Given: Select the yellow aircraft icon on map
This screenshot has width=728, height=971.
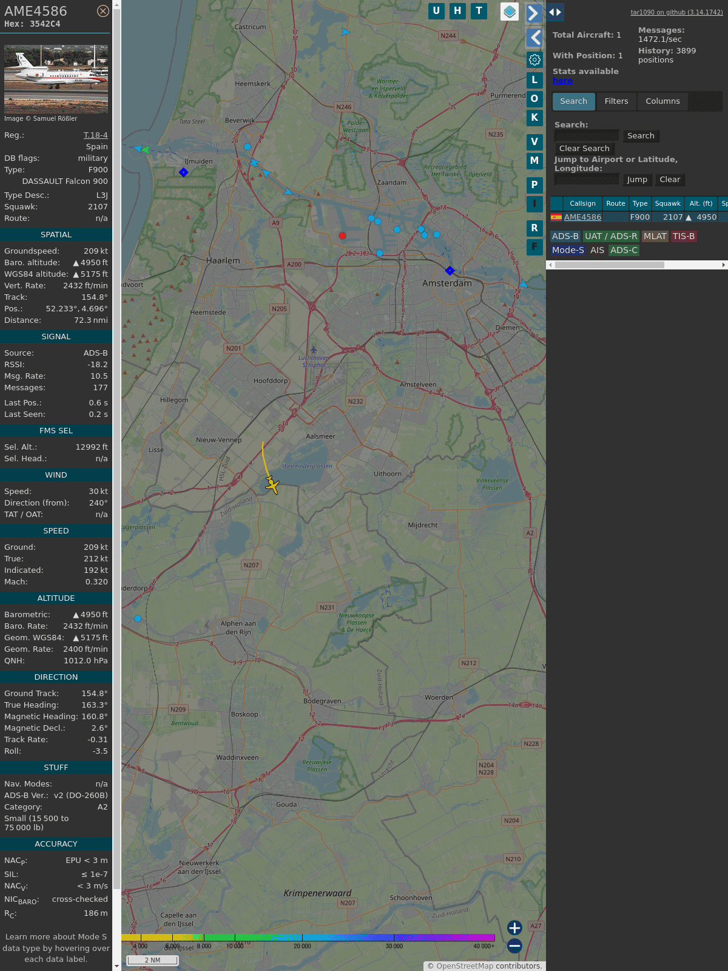Looking at the screenshot, I should click(x=272, y=485).
